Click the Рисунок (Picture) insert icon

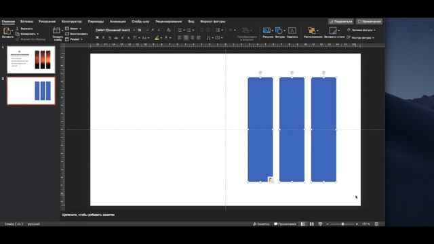pyautogui.click(x=267, y=30)
